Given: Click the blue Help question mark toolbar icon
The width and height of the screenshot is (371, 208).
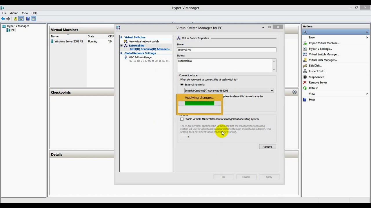Looking at the screenshot, I should pyautogui.click(x=28, y=19).
